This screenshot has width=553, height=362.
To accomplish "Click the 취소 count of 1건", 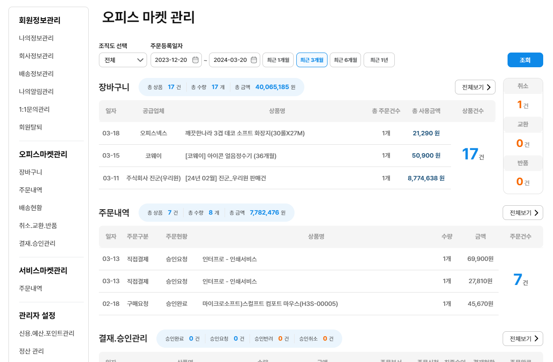I will point(523,105).
